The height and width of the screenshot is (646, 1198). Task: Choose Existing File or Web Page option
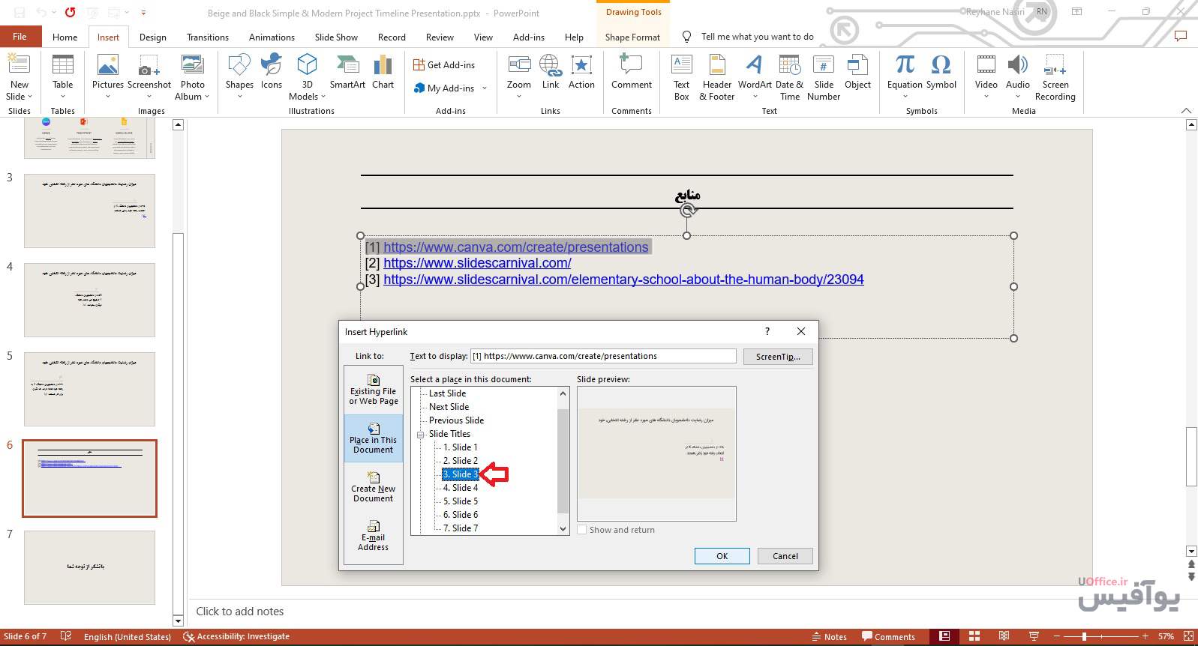click(374, 390)
